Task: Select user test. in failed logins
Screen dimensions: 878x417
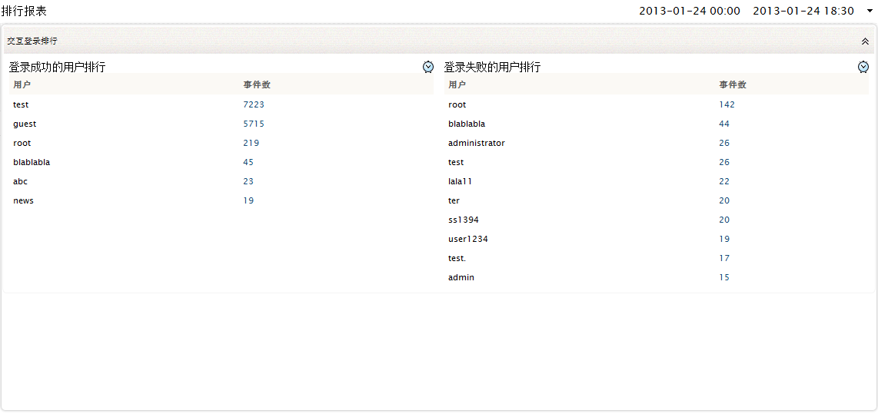Action: [457, 258]
